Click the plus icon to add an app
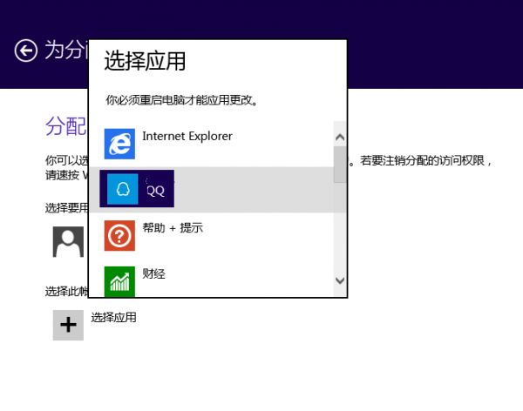523x411 pixels. pos(68,325)
